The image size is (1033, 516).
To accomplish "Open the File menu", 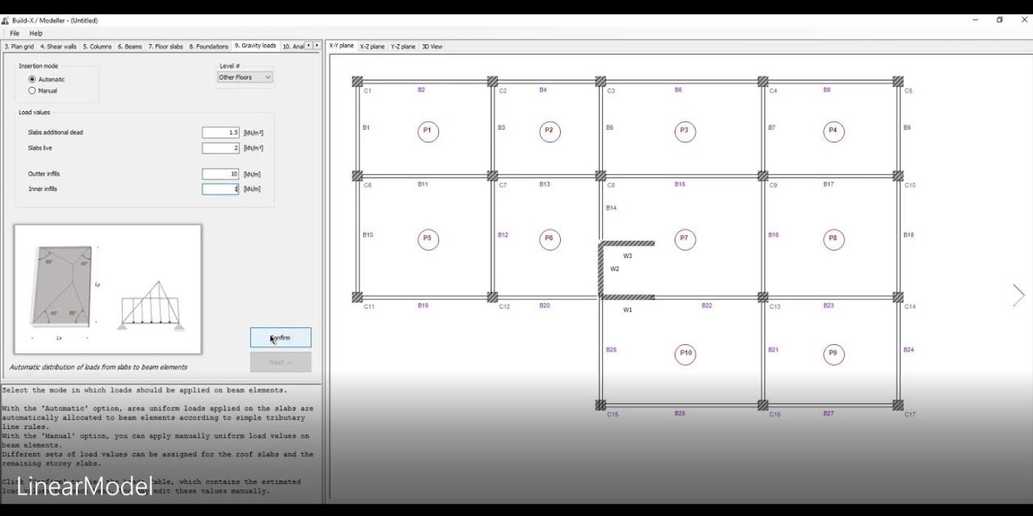I will (x=15, y=33).
